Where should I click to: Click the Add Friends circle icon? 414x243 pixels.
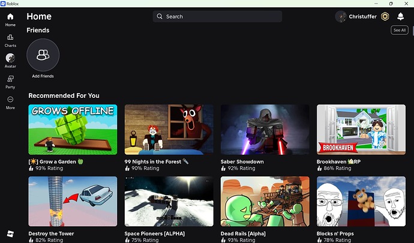click(x=43, y=55)
